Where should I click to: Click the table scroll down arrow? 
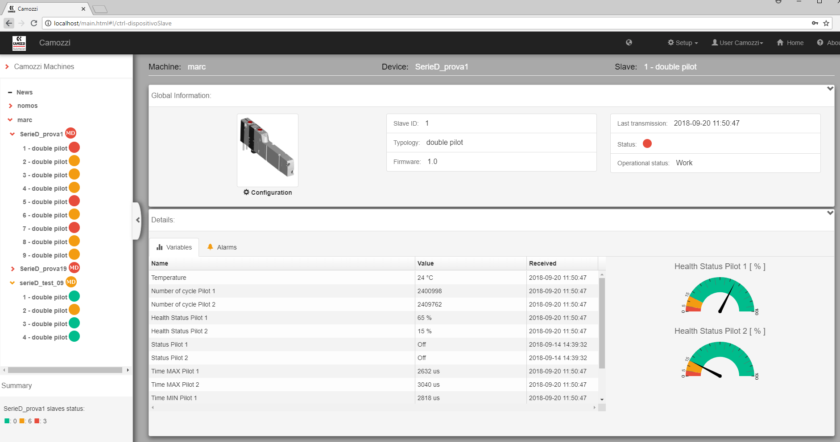point(602,400)
